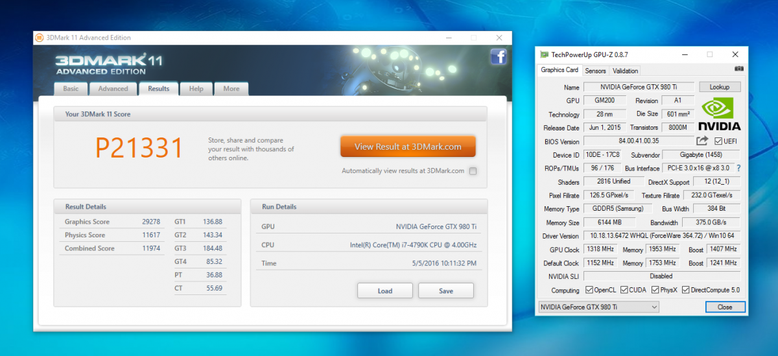This screenshot has height=356, width=778.
Task: Click the BIOS share/export arrow icon
Action: coord(702,141)
